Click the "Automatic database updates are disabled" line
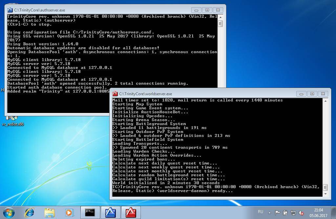336x219 pixels. (83, 48)
